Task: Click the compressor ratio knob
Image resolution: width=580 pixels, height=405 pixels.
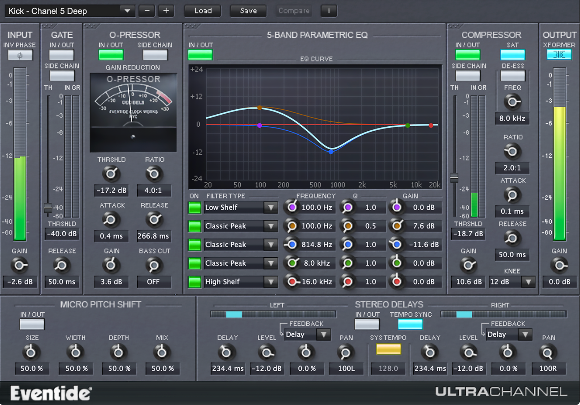Action: (512, 151)
